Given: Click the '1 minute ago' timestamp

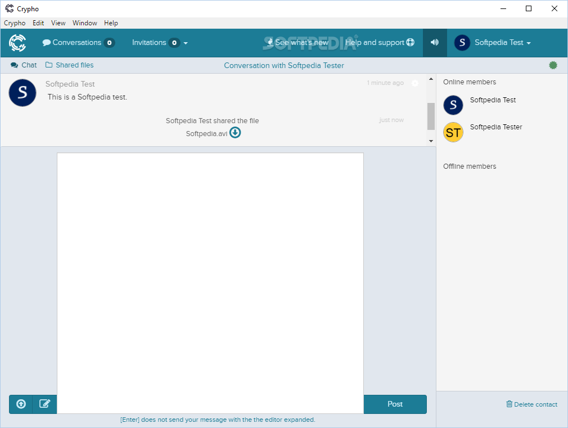Looking at the screenshot, I should (x=385, y=83).
